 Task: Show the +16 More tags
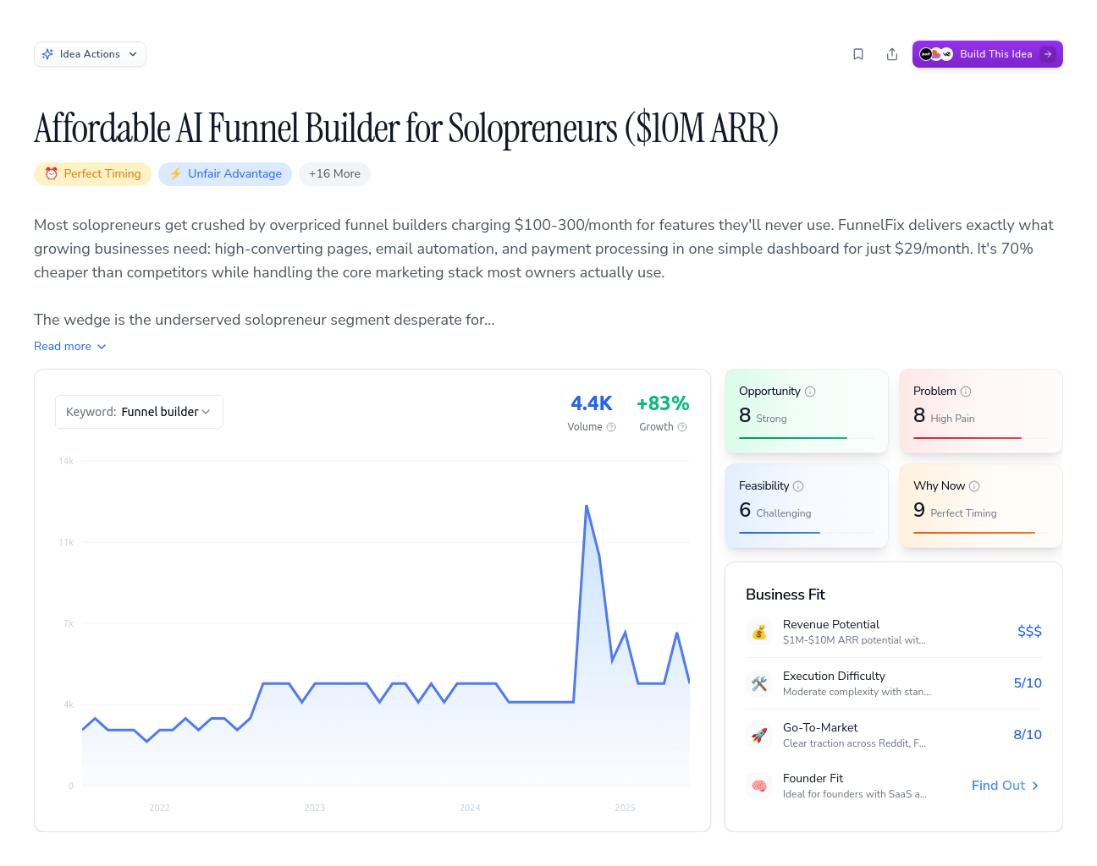(x=334, y=173)
